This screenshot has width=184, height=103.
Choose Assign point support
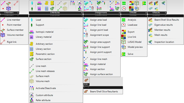(x=101, y=52)
